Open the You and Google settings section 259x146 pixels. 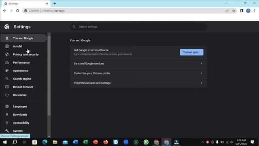click(23, 38)
